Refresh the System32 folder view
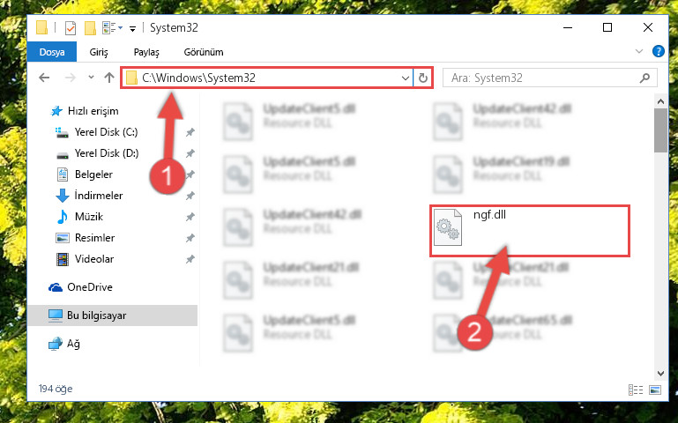Image resolution: width=678 pixels, height=423 pixels. pyautogui.click(x=423, y=78)
